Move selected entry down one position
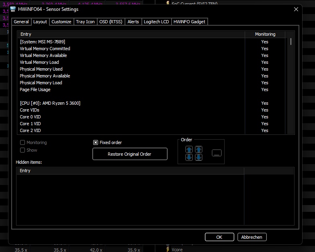This screenshot has height=252, width=315. [189, 157]
